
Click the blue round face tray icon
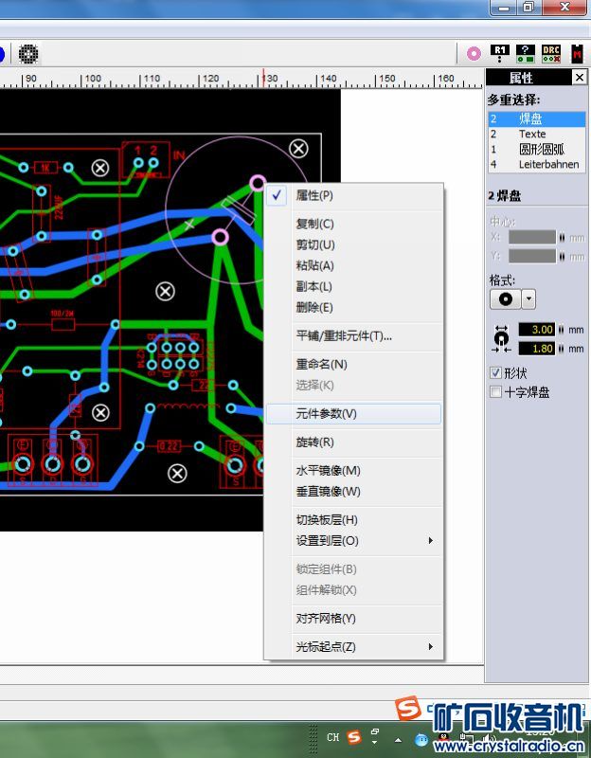(x=421, y=740)
